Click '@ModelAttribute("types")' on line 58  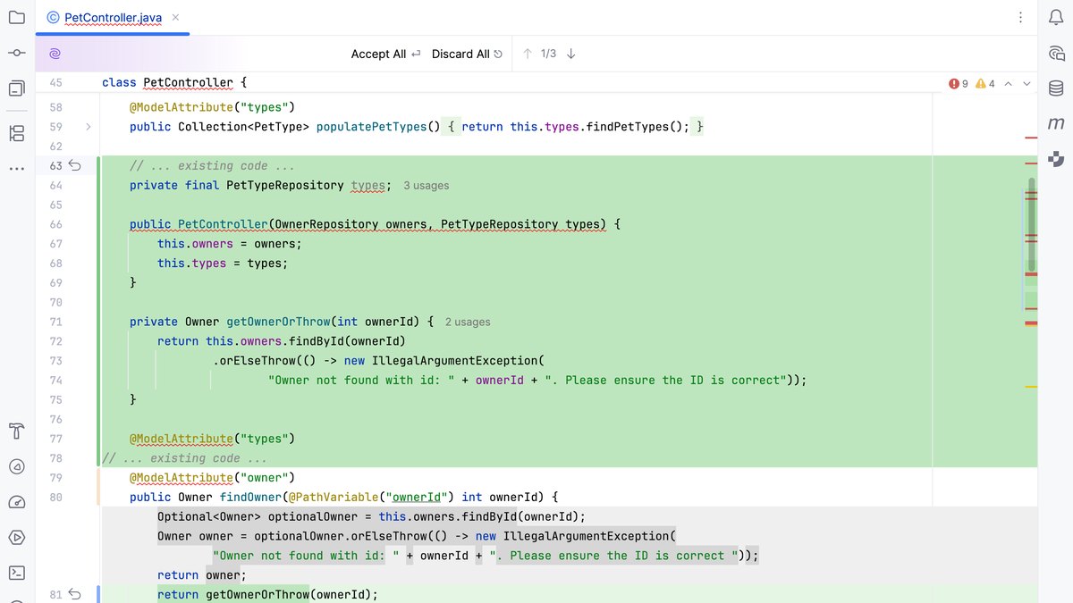(x=212, y=107)
